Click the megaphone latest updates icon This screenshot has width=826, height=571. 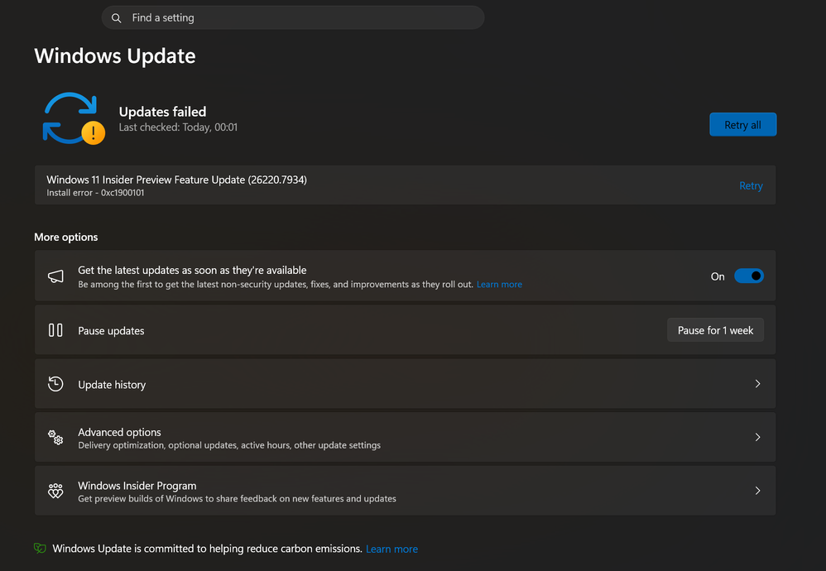pos(55,276)
